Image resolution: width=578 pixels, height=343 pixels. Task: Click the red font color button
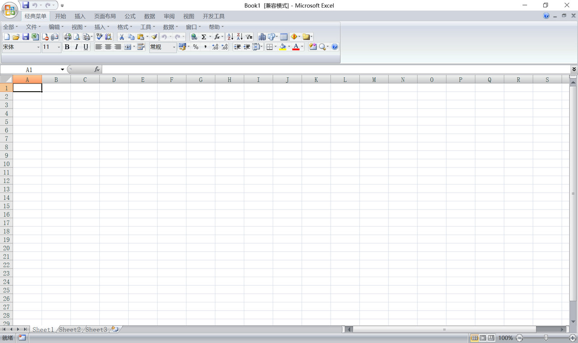coord(296,47)
